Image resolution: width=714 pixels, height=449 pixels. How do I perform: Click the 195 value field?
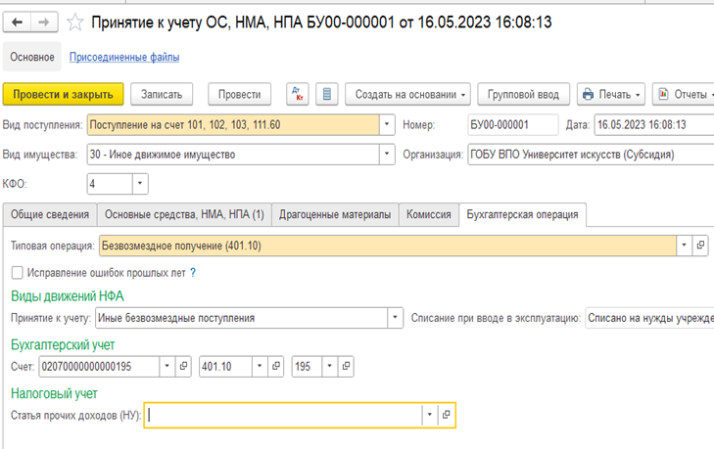[x=307, y=366]
